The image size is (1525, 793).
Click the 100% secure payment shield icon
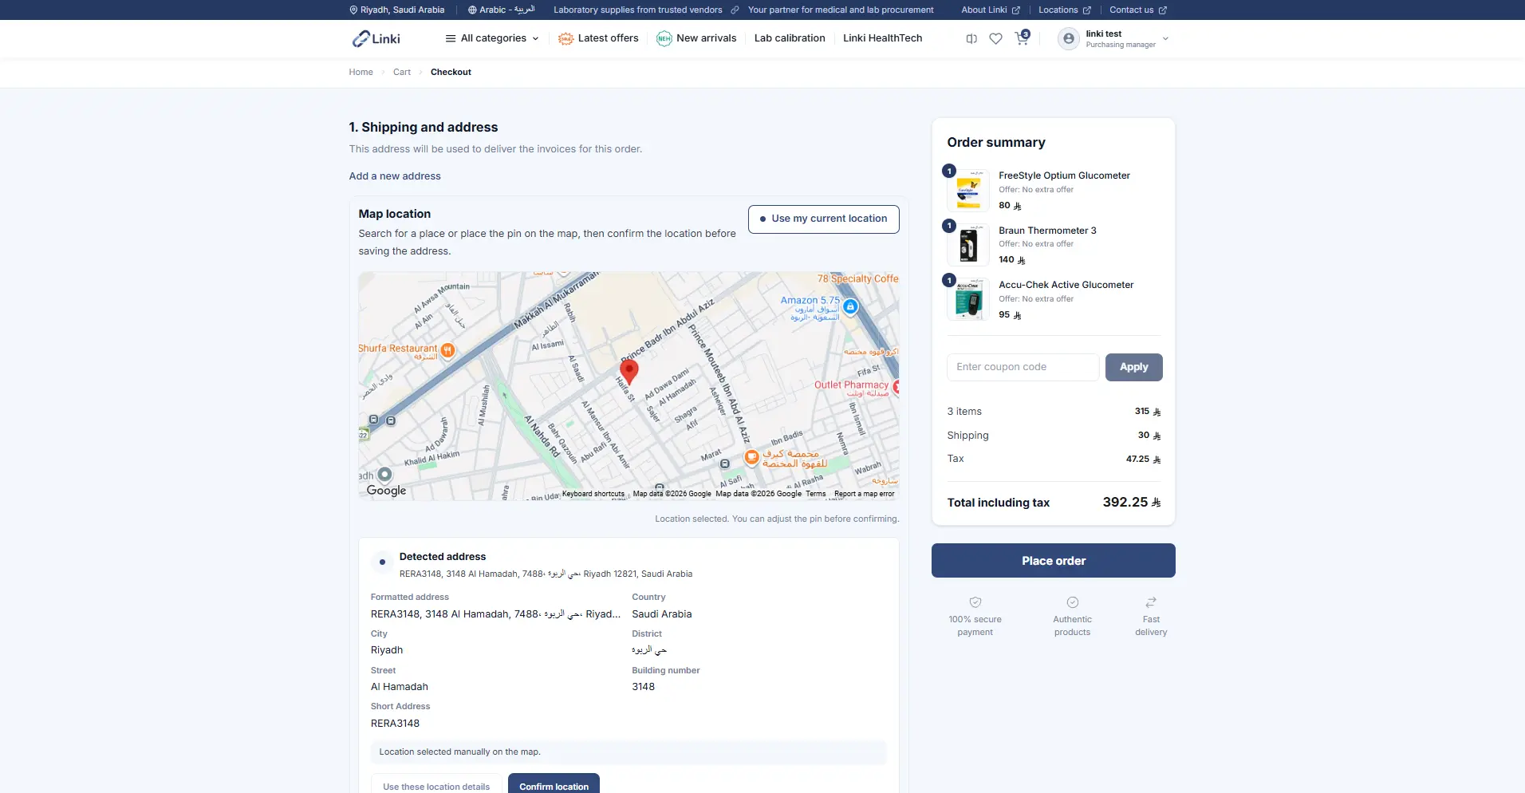[975, 602]
